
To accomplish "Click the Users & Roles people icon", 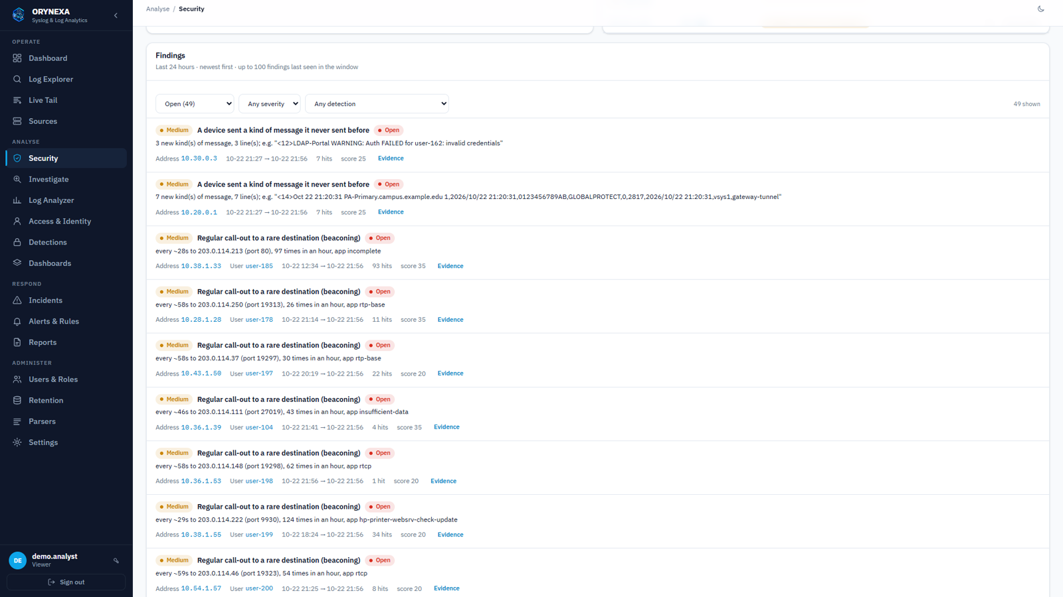I will [17, 379].
